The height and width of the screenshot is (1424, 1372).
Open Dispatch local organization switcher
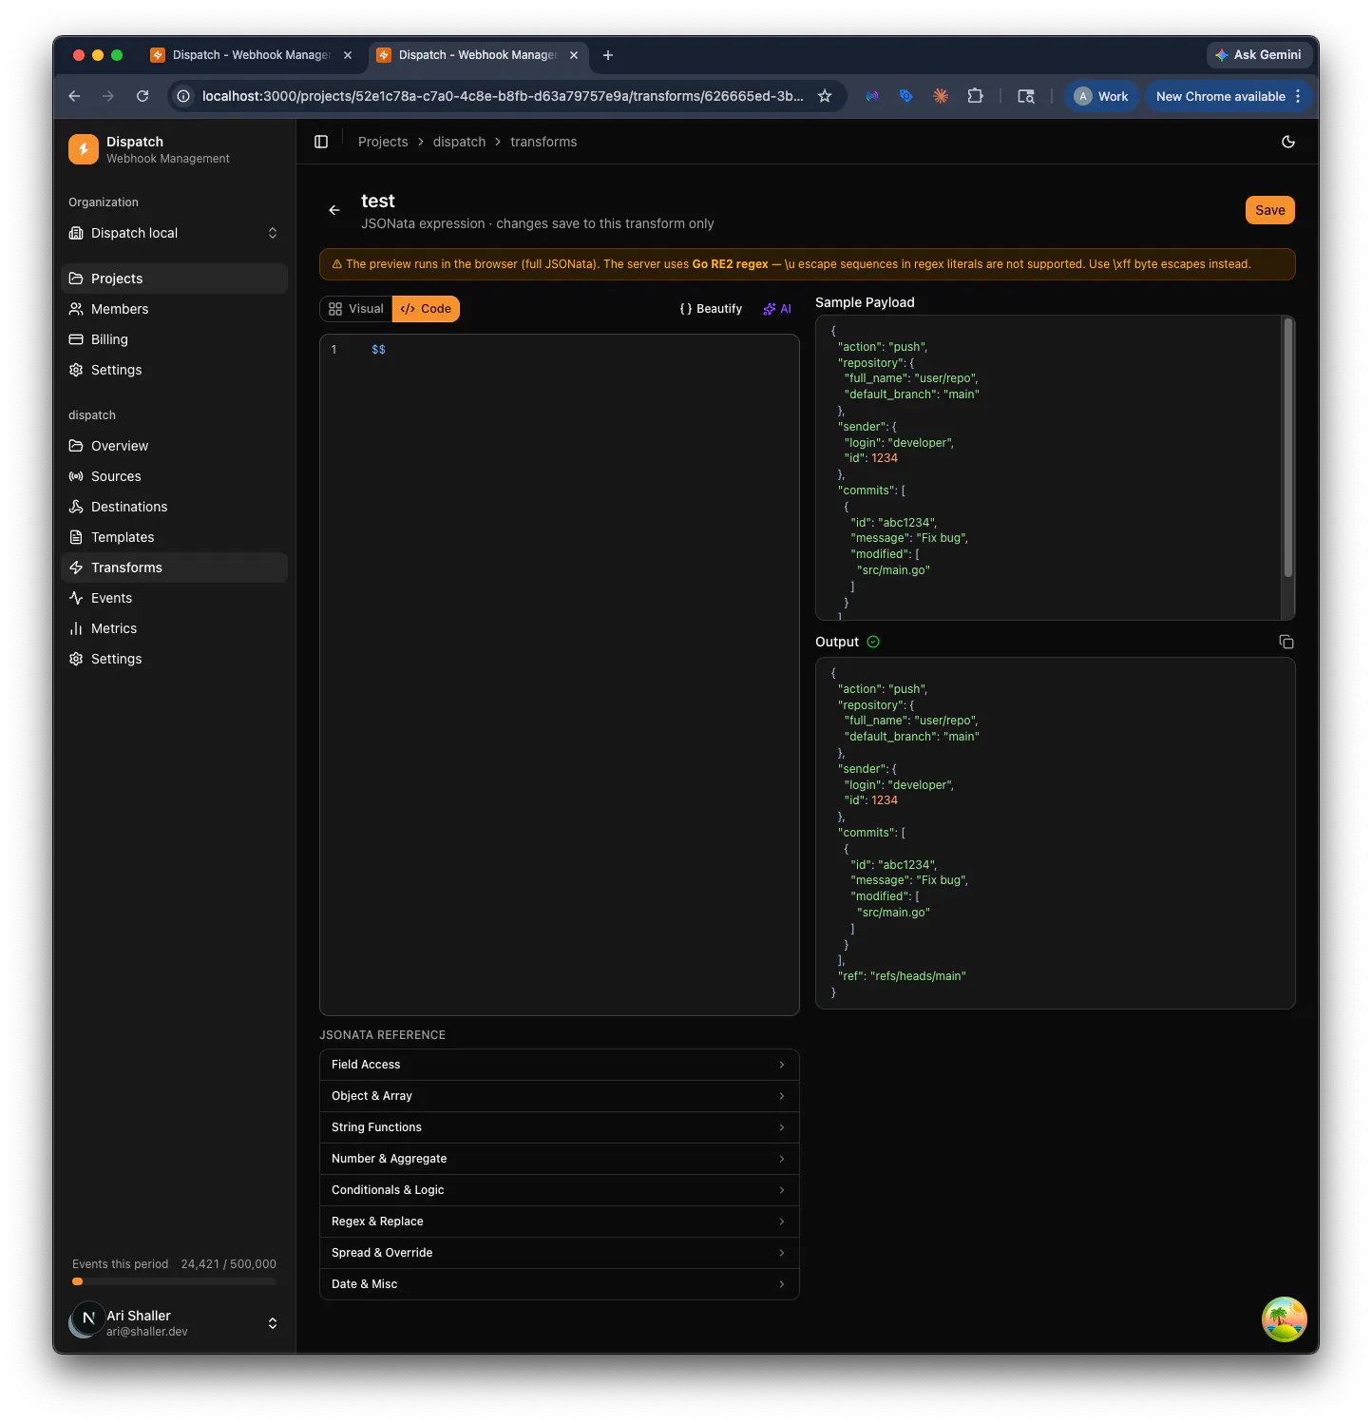pyautogui.click(x=175, y=233)
